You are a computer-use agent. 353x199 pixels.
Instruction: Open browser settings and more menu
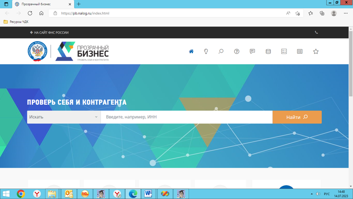(x=346, y=13)
